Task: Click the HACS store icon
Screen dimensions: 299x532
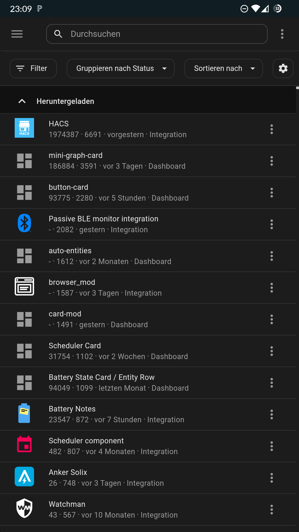Action: [x=24, y=128]
